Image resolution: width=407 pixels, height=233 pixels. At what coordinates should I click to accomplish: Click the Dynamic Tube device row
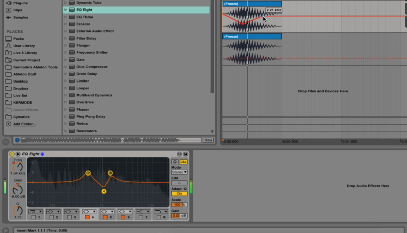pos(136,3)
